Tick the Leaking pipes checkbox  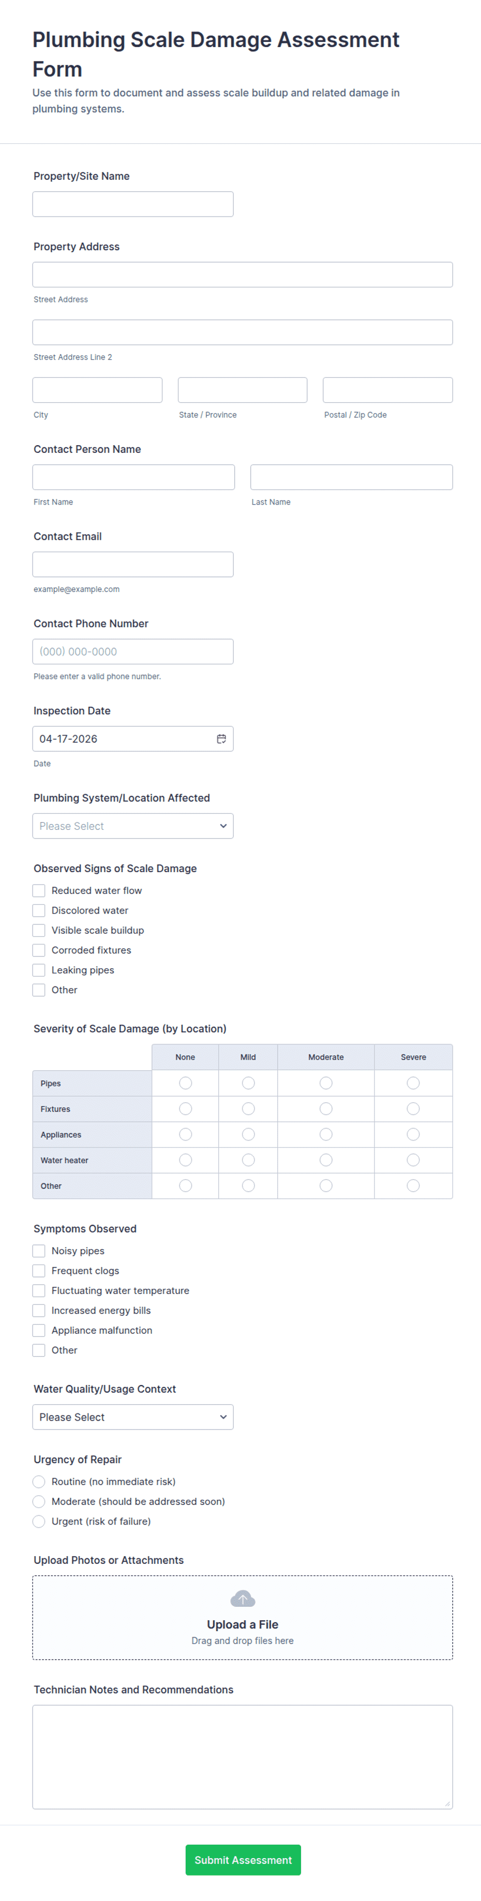point(39,970)
